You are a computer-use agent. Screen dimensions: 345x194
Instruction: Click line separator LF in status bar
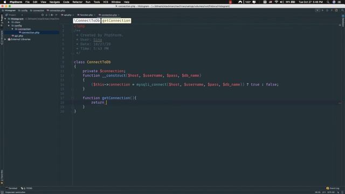tap(324, 192)
